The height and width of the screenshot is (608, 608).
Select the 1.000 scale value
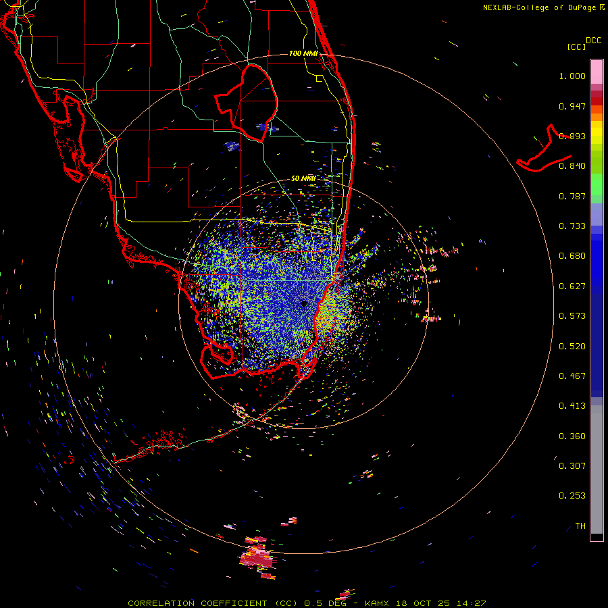click(572, 76)
